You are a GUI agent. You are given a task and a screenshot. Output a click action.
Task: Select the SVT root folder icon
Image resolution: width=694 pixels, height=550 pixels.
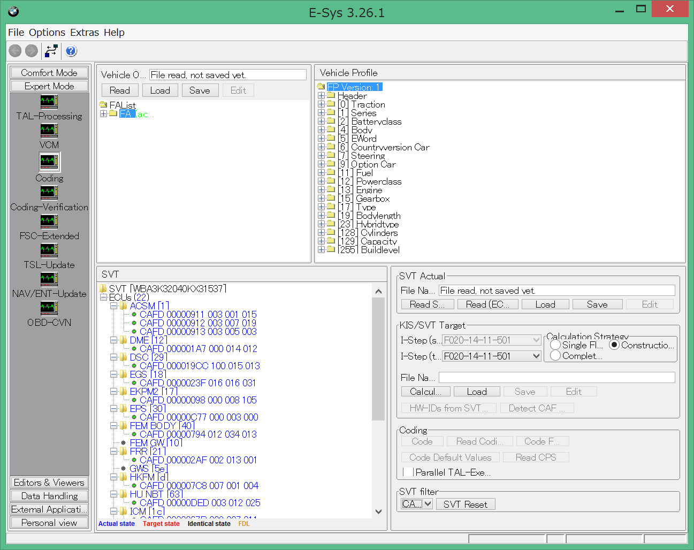[x=103, y=288]
